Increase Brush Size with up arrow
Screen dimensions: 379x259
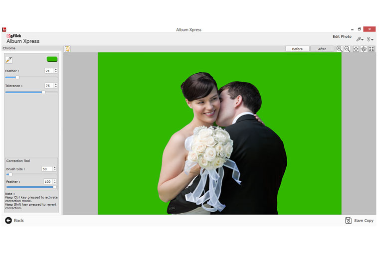coord(55,168)
